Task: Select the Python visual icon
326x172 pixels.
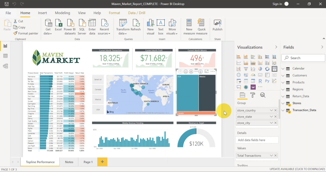Action: click(267, 81)
